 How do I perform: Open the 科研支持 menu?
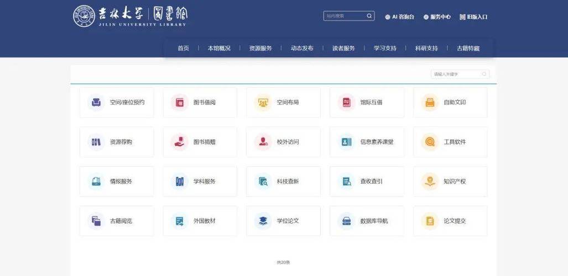tap(426, 48)
